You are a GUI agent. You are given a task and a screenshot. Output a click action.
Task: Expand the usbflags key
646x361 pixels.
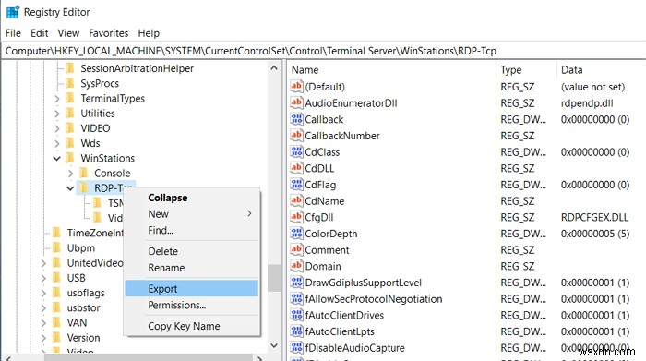click(x=43, y=293)
